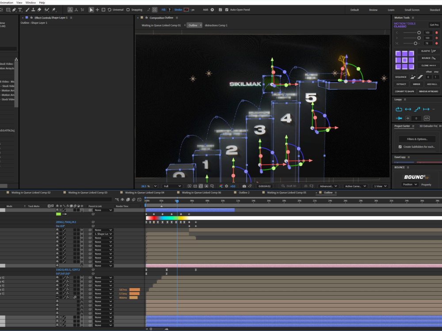Click the Reset Exposure icon

click(226, 186)
